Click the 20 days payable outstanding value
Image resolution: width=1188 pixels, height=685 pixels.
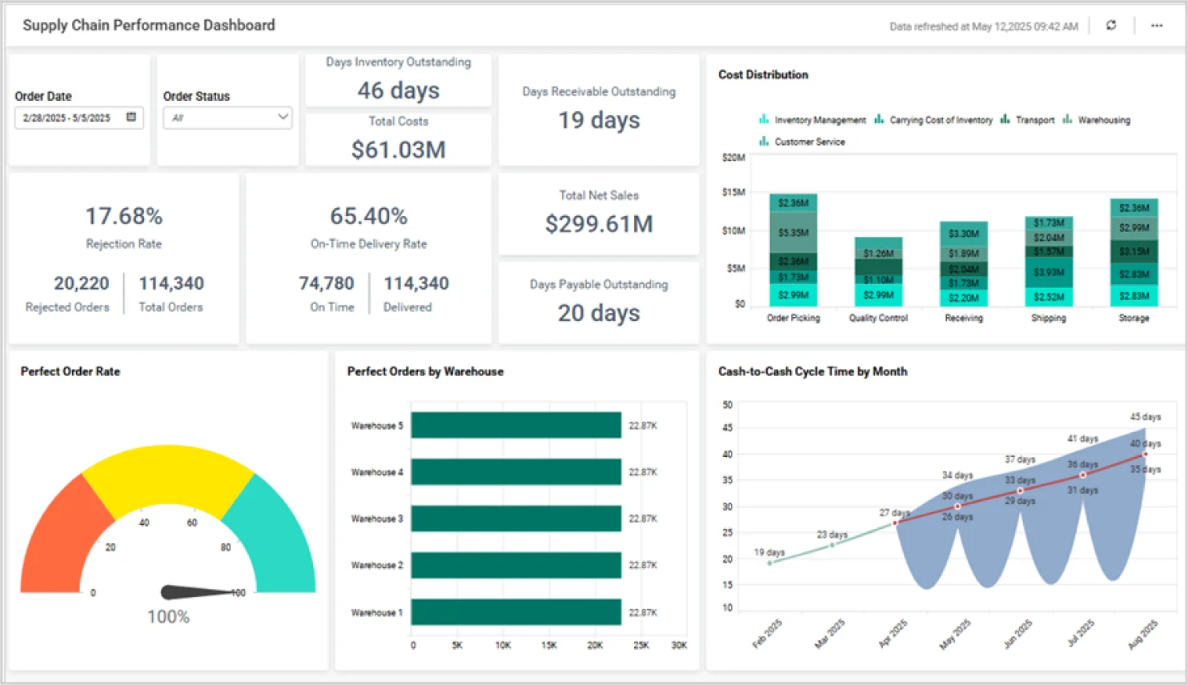[599, 313]
